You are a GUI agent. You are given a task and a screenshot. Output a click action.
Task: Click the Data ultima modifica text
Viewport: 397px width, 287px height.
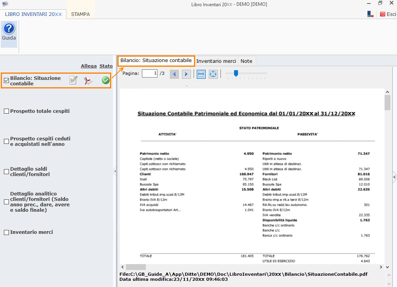(x=173, y=279)
